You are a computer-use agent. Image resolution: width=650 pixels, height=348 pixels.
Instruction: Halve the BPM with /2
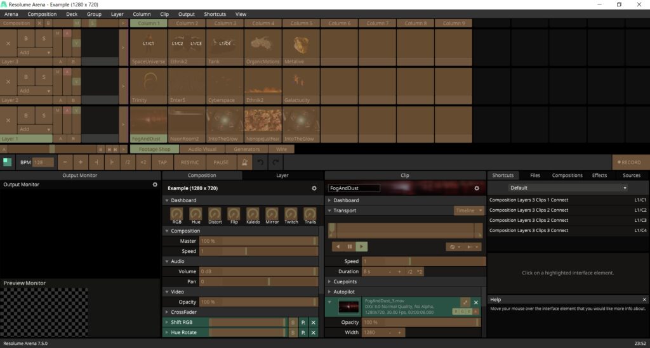(128, 162)
